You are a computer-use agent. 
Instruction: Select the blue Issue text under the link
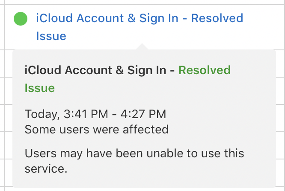click(51, 36)
